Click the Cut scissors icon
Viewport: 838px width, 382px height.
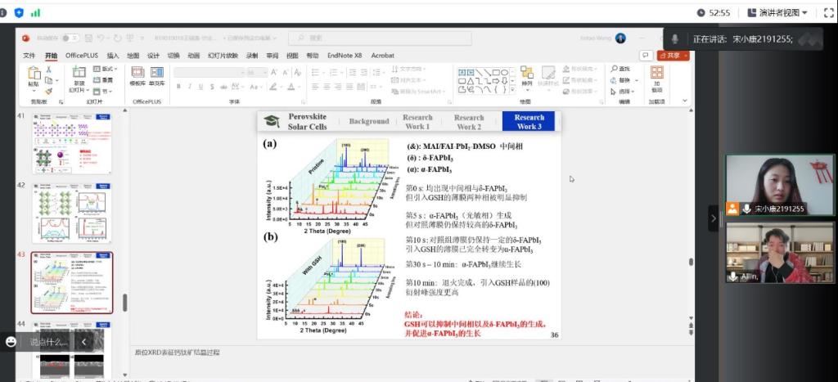point(49,70)
